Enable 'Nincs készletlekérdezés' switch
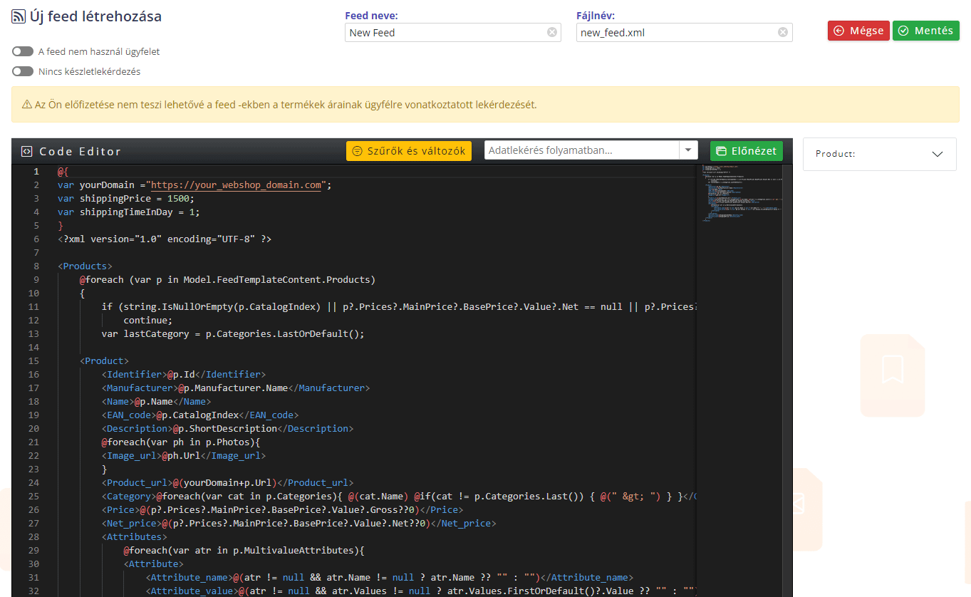971x597 pixels. 23,71
